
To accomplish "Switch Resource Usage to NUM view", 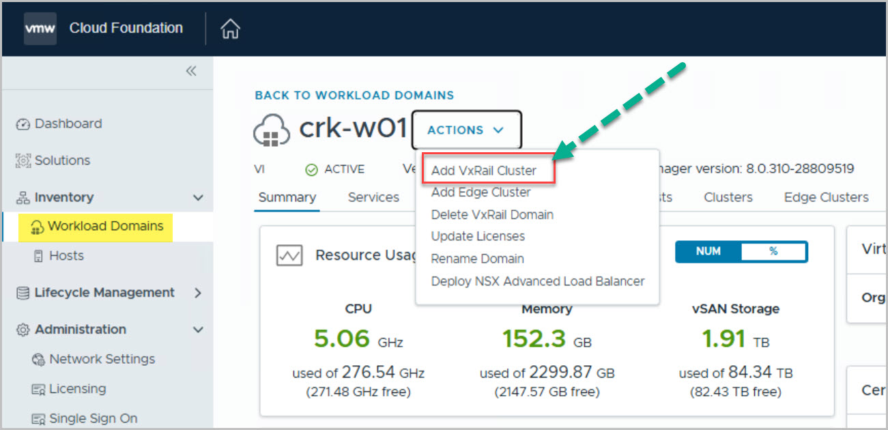I will tap(708, 251).
